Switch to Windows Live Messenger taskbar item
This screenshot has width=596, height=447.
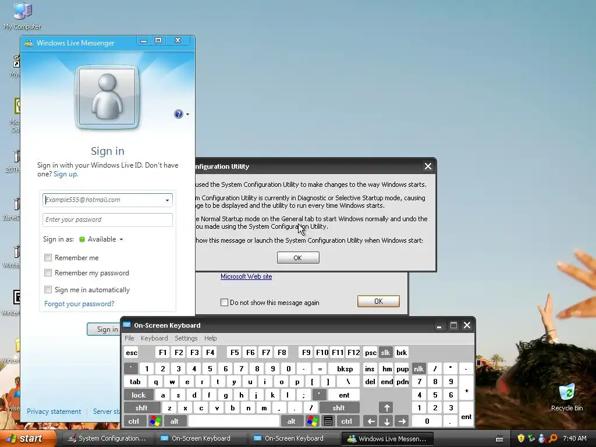click(x=387, y=438)
